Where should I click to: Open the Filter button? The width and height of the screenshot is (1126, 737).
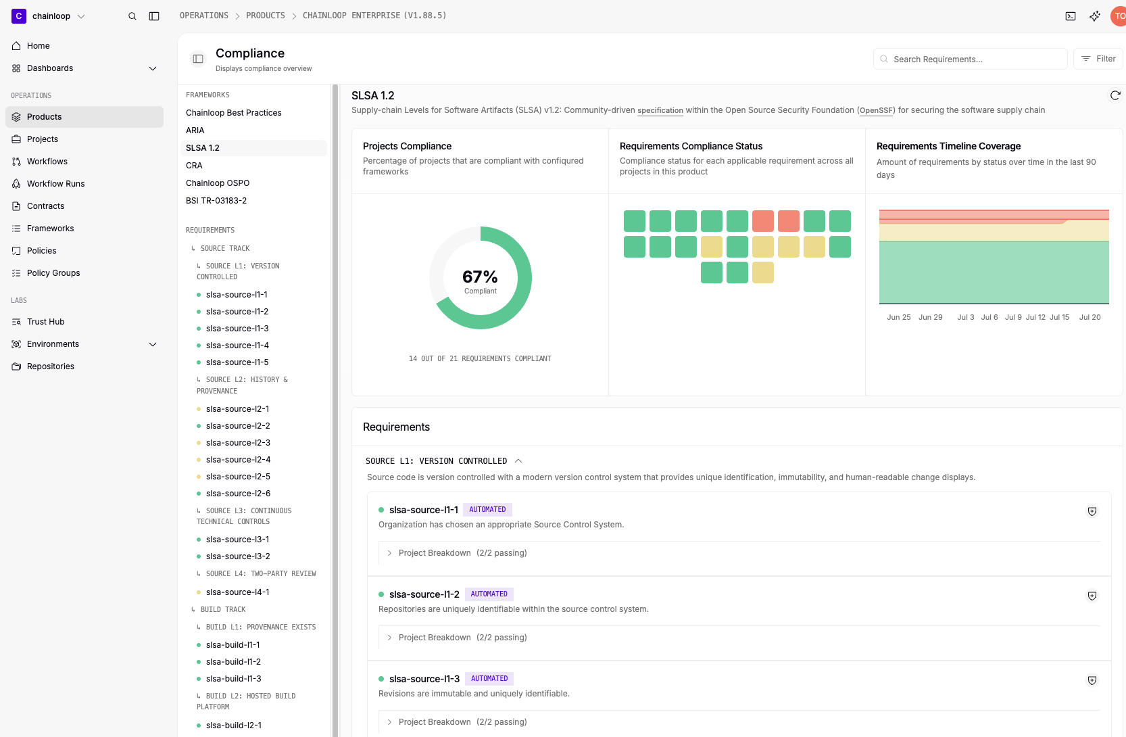tap(1098, 59)
